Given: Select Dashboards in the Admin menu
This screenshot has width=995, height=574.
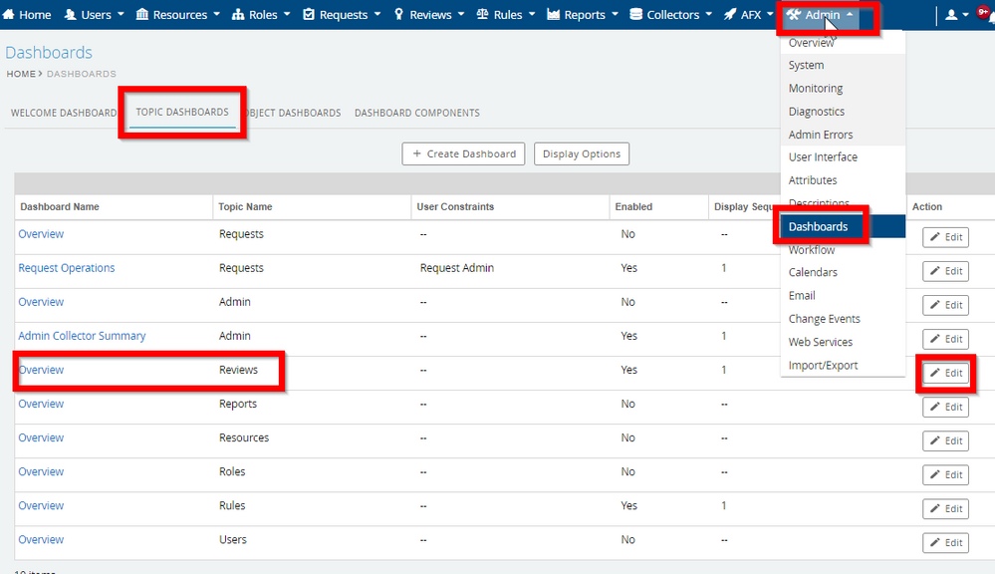Looking at the screenshot, I should tap(819, 226).
